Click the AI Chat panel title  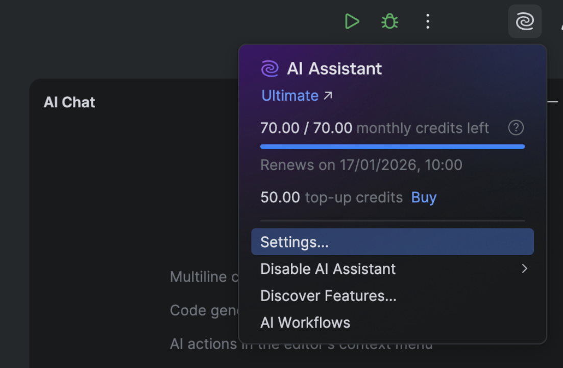coord(69,102)
